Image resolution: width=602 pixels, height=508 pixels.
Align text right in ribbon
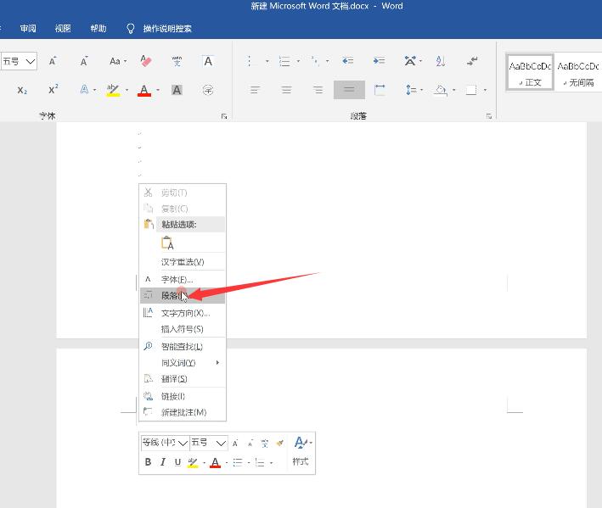(x=318, y=90)
